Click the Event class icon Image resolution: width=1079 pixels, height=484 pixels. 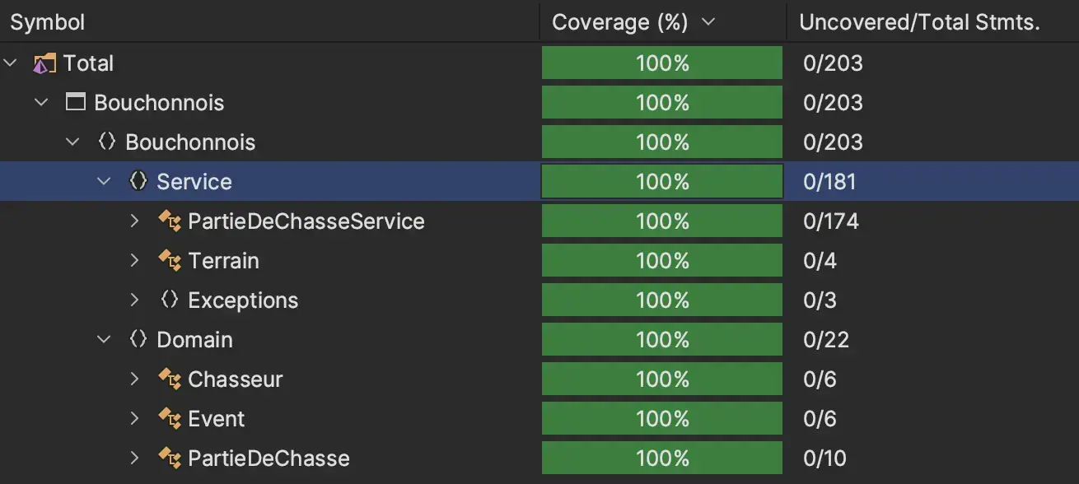click(x=170, y=419)
